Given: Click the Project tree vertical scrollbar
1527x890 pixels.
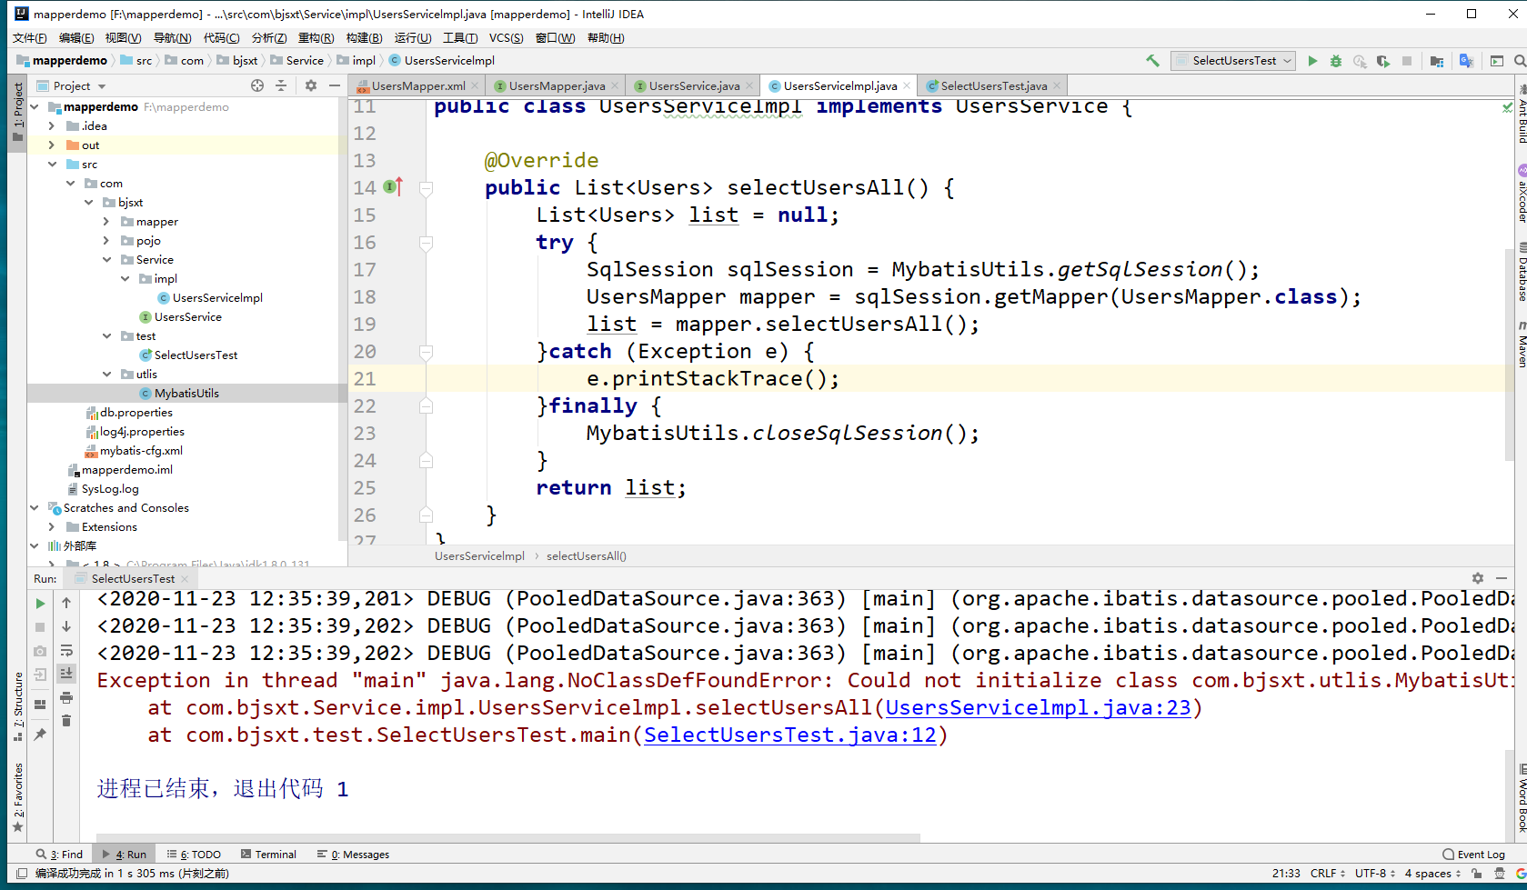Looking at the screenshot, I should (x=343, y=318).
